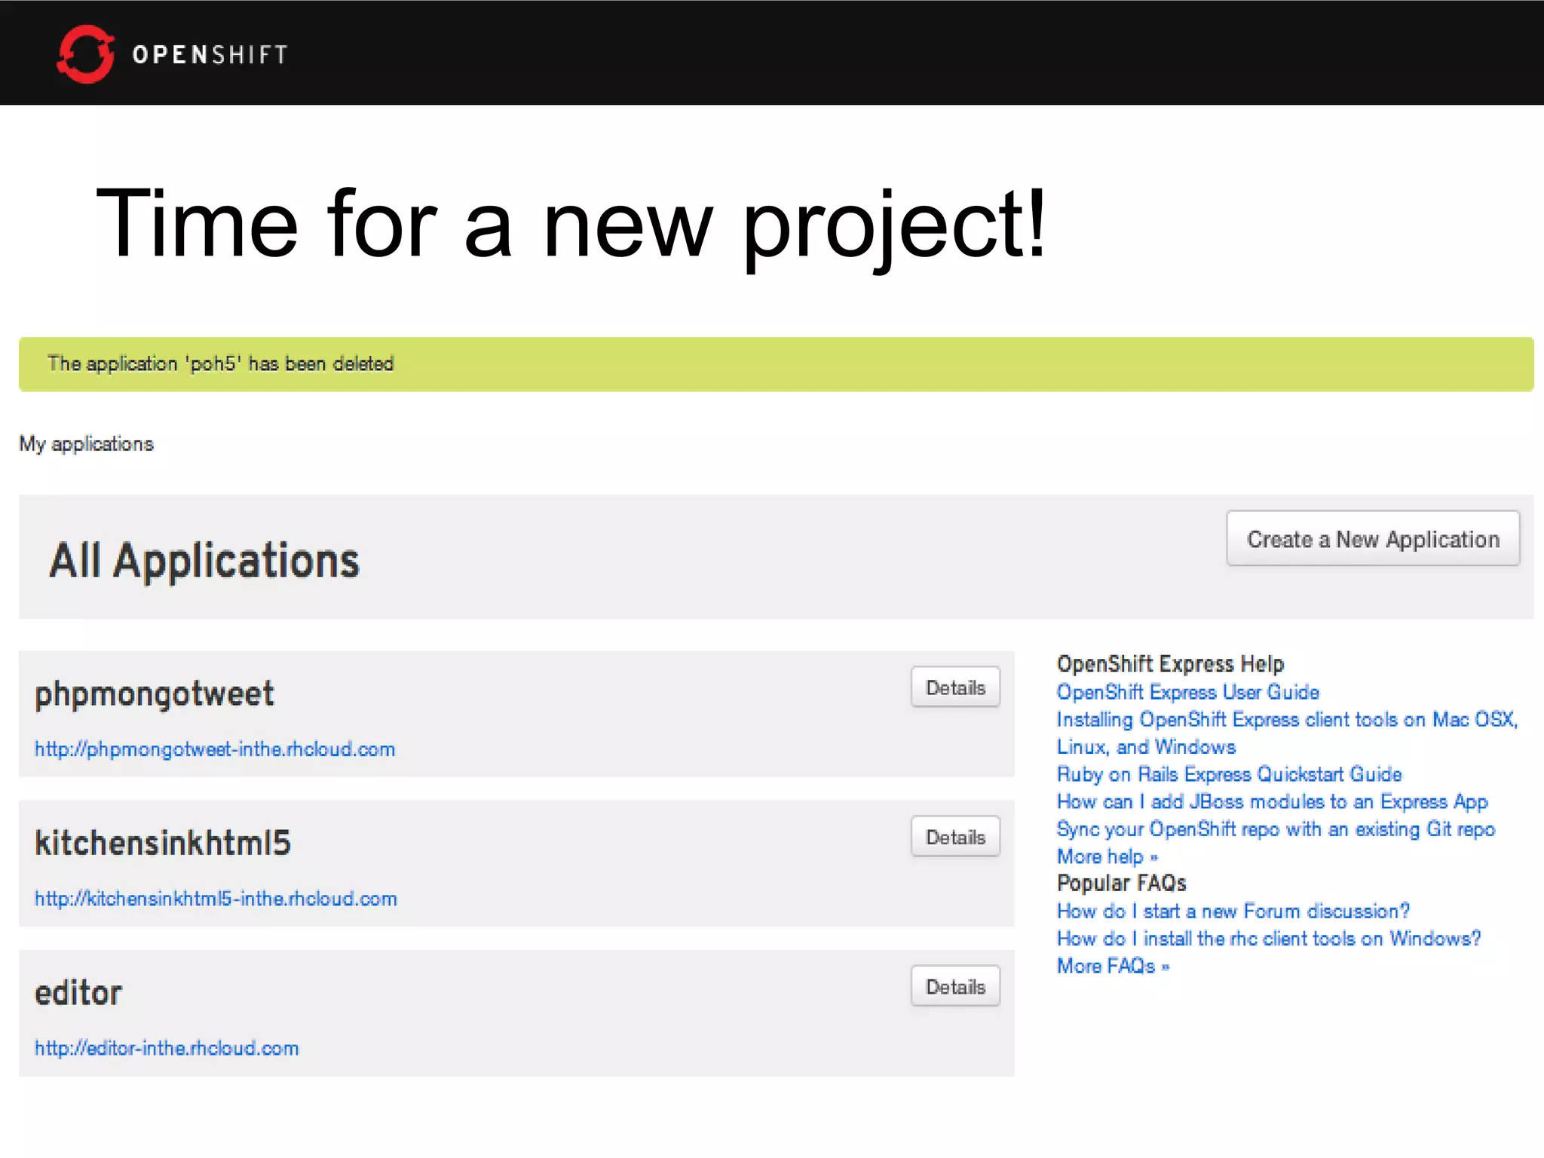Visit the editor-inthe.rhcloud.com link
This screenshot has height=1158, width=1544.
point(167,1048)
